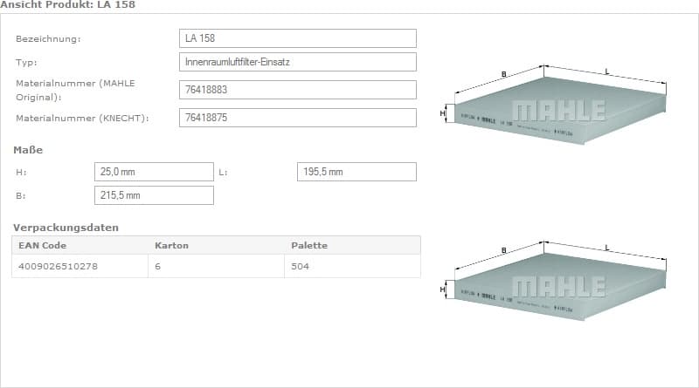Click the Bezeichnung field containing LA 158
699x388 pixels.
[x=297, y=38]
